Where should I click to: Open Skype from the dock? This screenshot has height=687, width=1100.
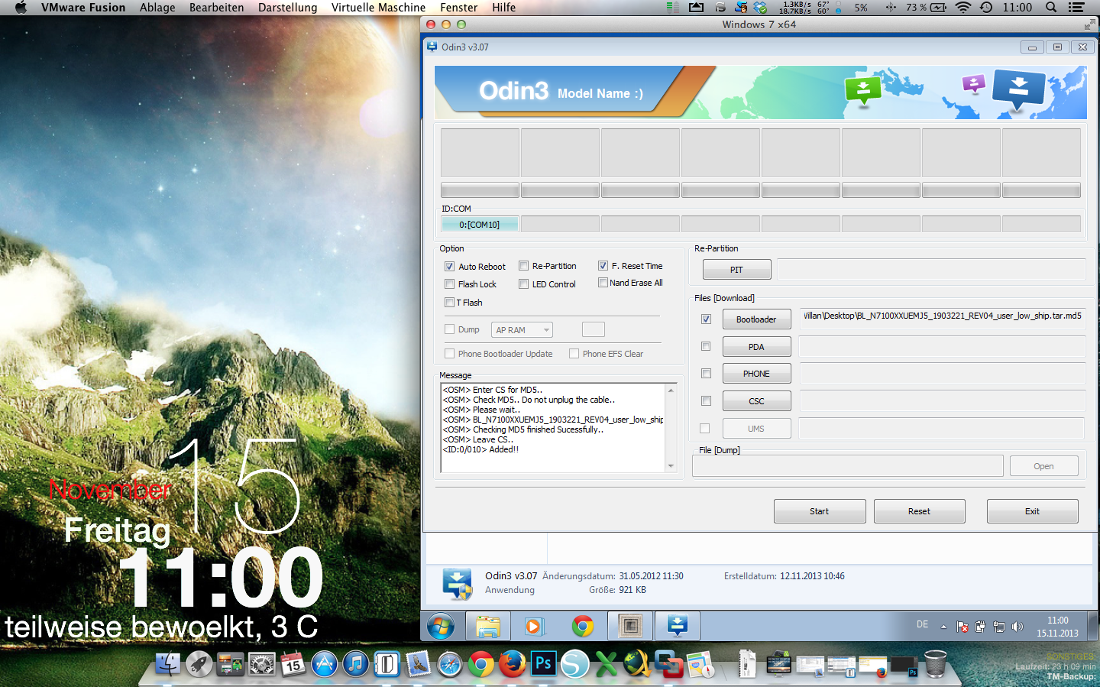(574, 665)
